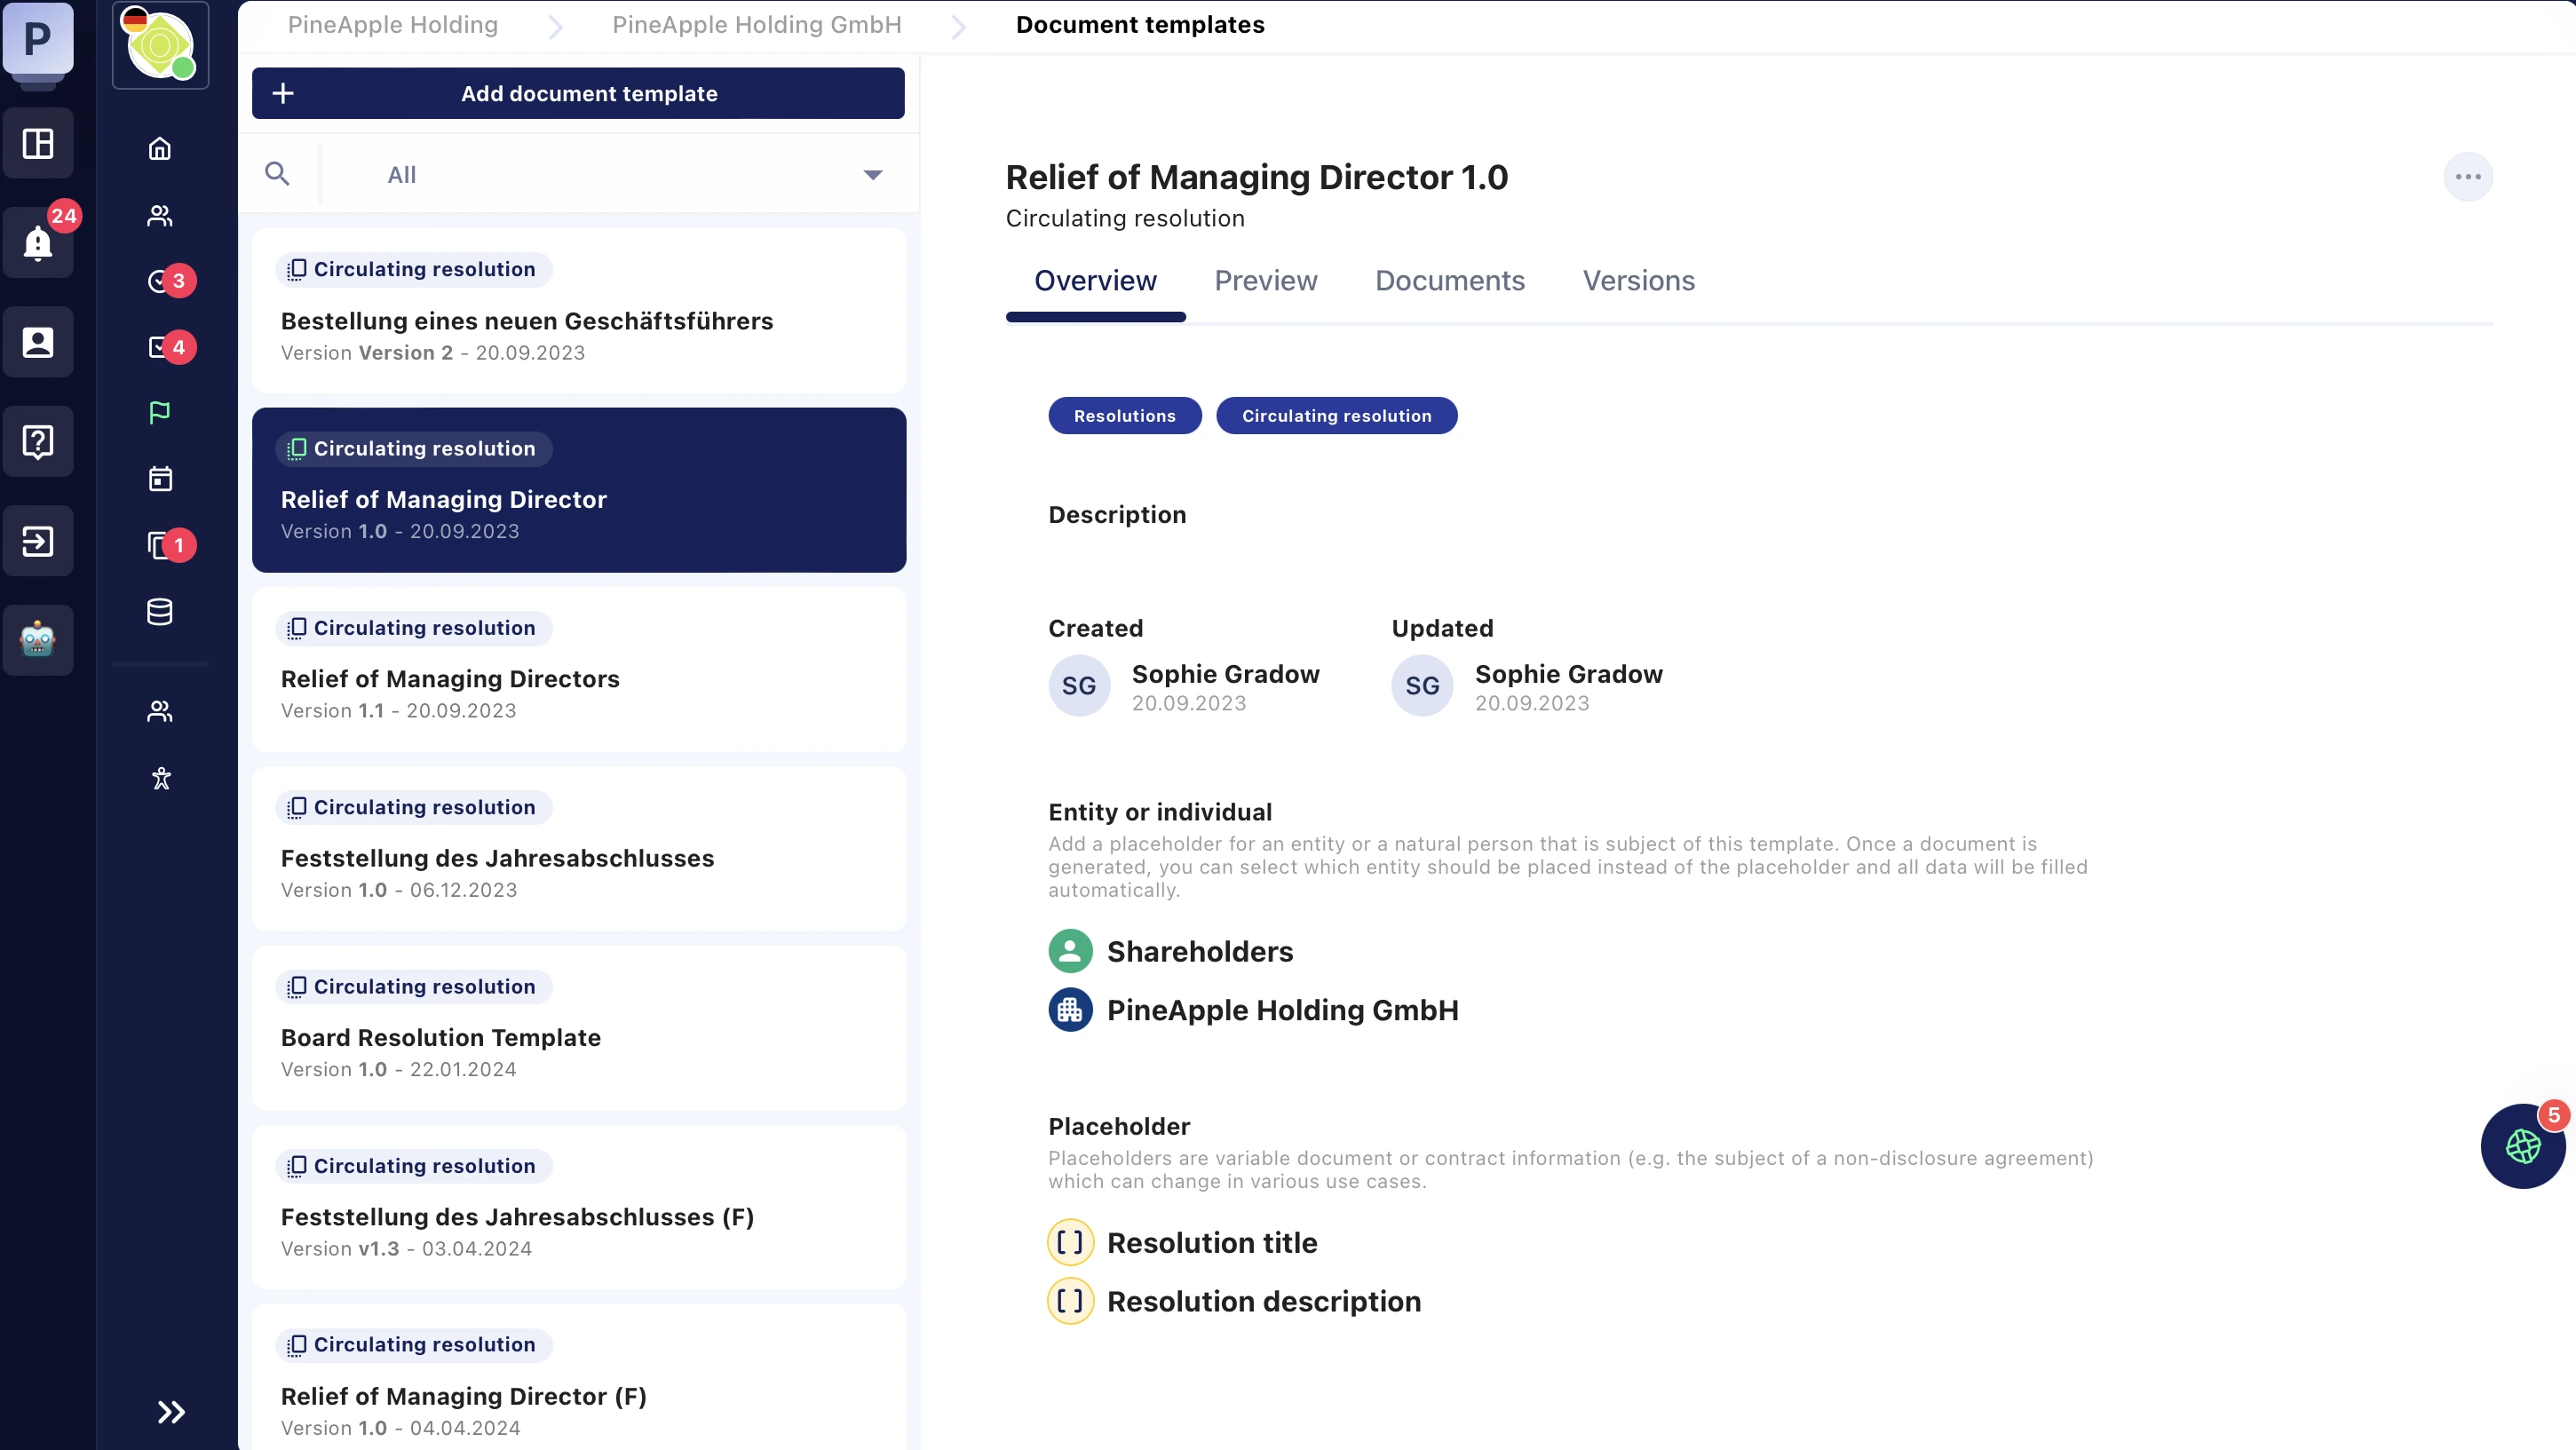Open notifications bell with 24 badge
The height and width of the screenshot is (1450, 2576).
pyautogui.click(x=38, y=242)
